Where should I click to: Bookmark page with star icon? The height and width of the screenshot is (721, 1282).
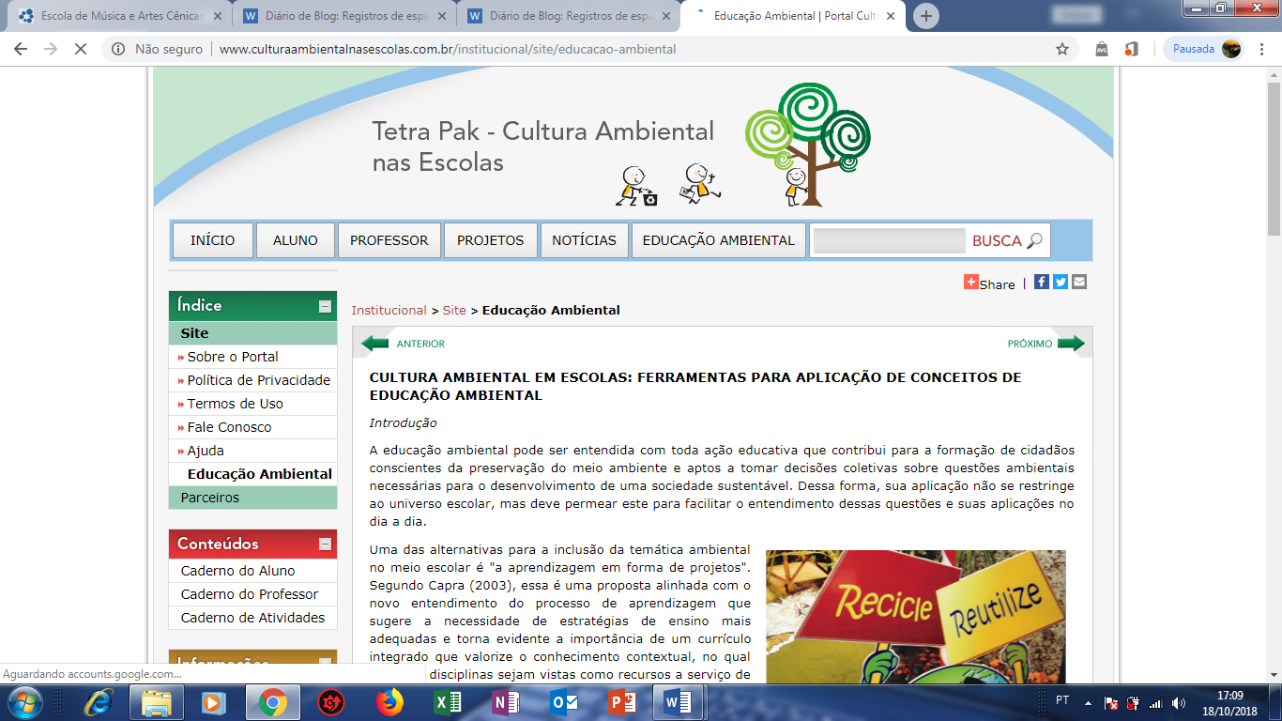(x=1062, y=49)
